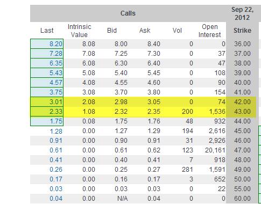Click the Sep 22, 2012 expiration header
Image resolution: width=261 pixels, height=204 pixels.
(242, 13)
